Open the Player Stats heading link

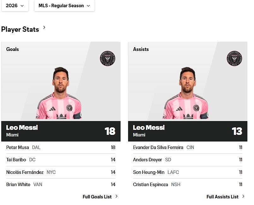coord(20,29)
